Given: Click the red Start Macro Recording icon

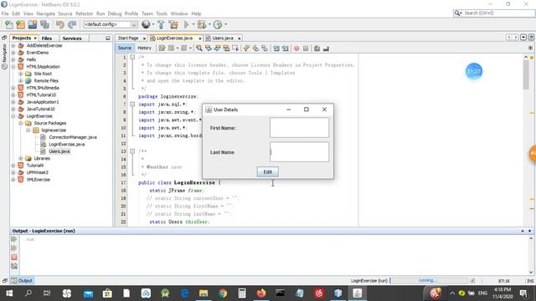Looking at the screenshot, I should click(296, 48).
